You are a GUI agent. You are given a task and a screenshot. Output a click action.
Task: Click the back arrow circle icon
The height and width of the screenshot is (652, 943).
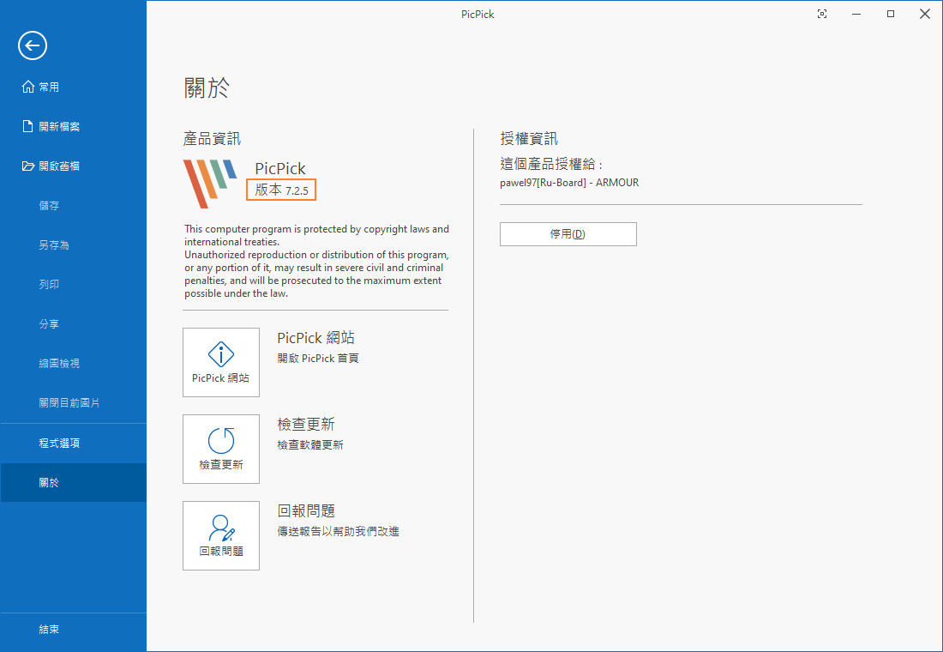point(33,45)
